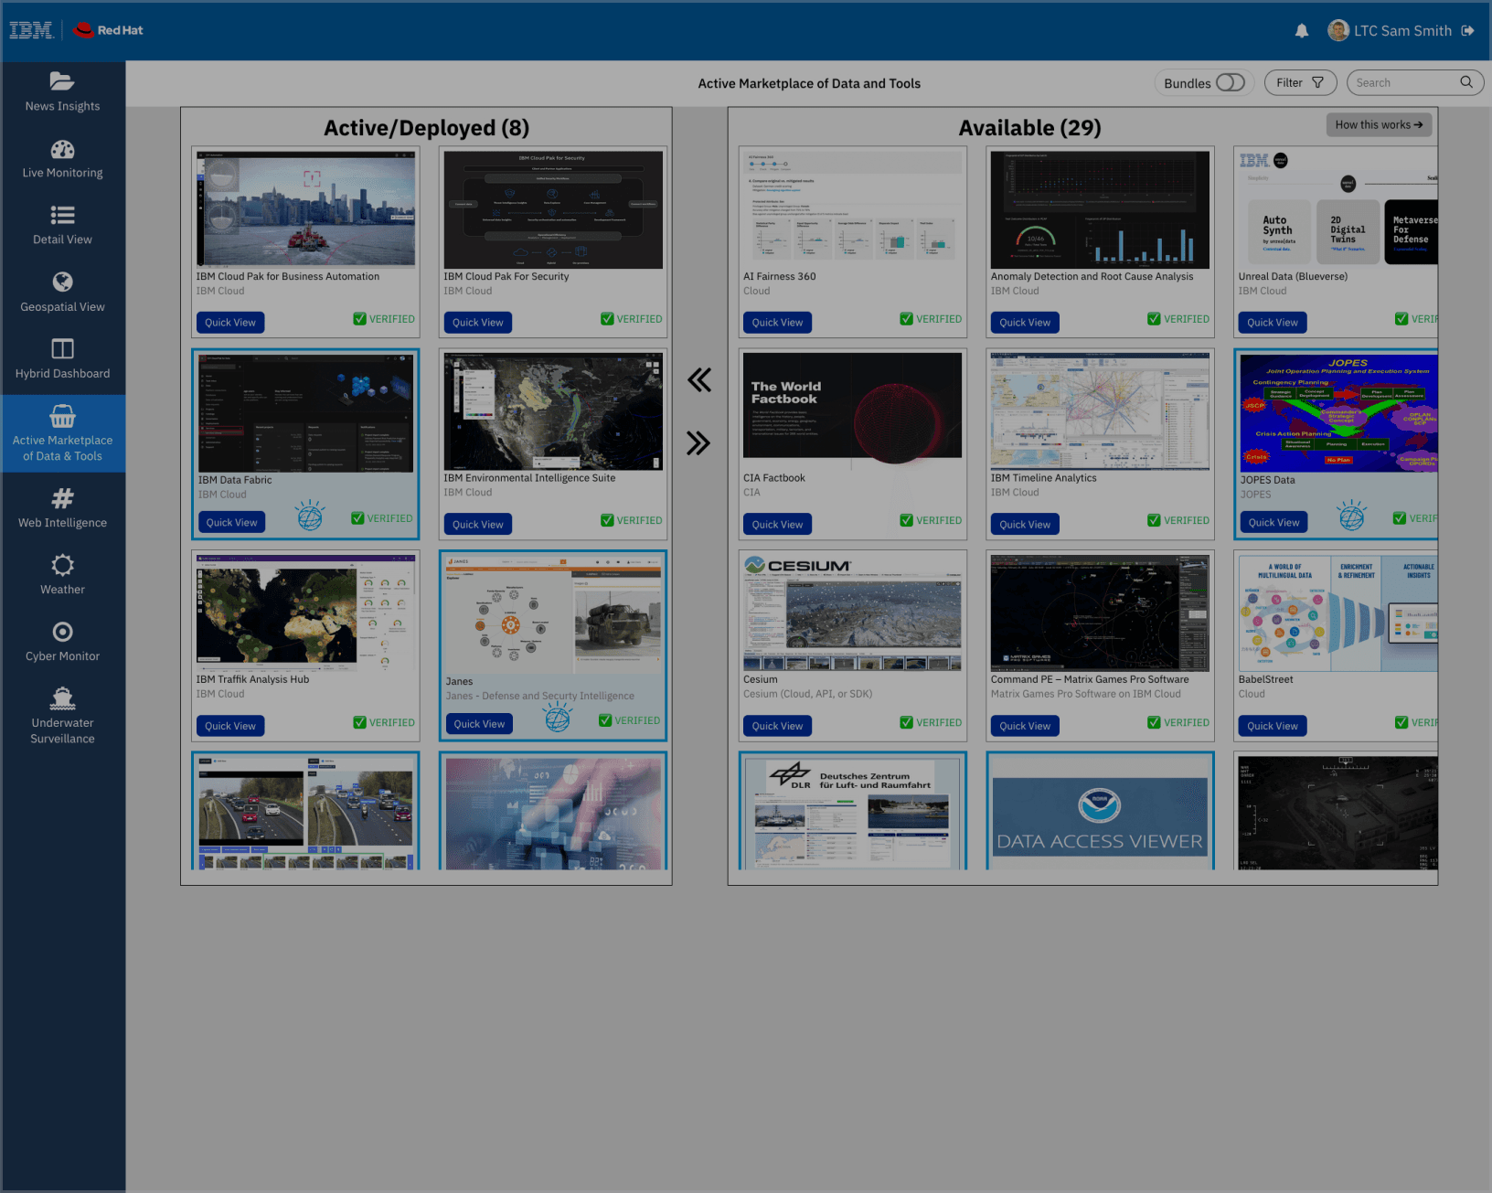Viewport: 1492px width, 1193px height.
Task: Click the logout icon next to LTC Sam Smith
Action: tap(1467, 31)
